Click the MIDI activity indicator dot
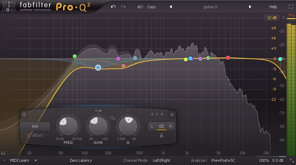The image size is (296, 165). [4, 161]
